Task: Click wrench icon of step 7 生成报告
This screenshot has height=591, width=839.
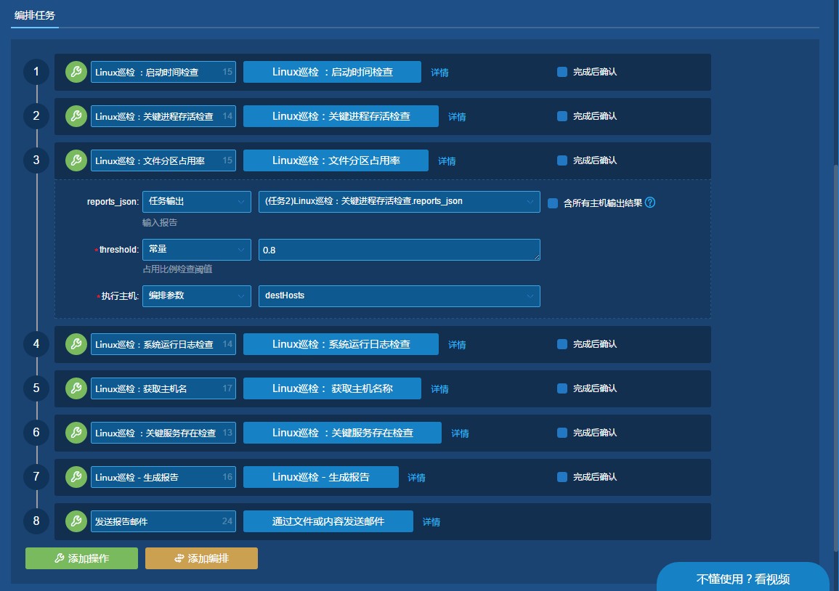Action: [x=76, y=477]
